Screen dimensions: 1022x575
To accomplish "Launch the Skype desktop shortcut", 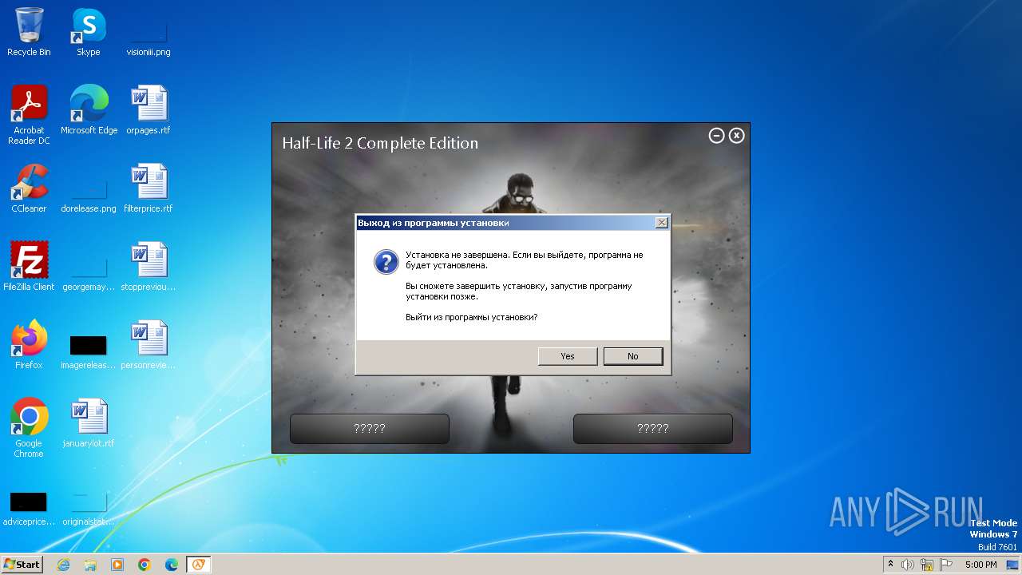I will click(x=89, y=32).
